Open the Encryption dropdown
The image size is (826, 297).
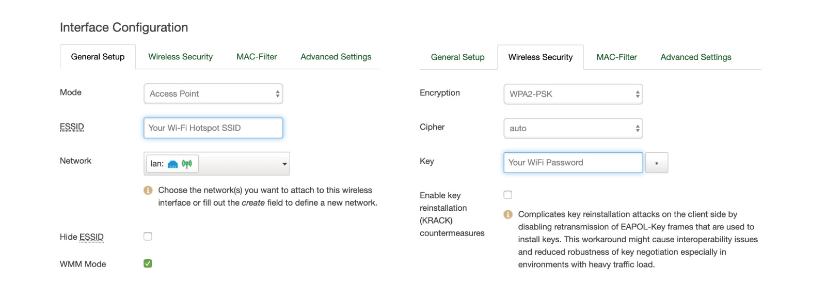tap(573, 94)
